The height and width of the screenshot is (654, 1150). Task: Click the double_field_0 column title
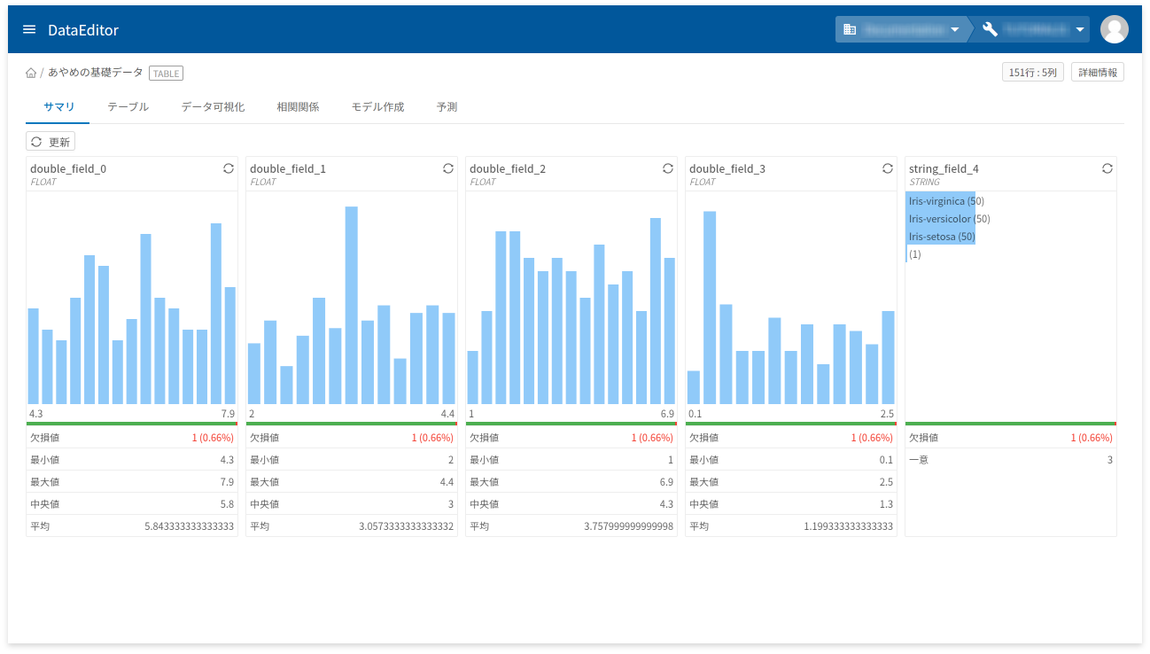68,168
